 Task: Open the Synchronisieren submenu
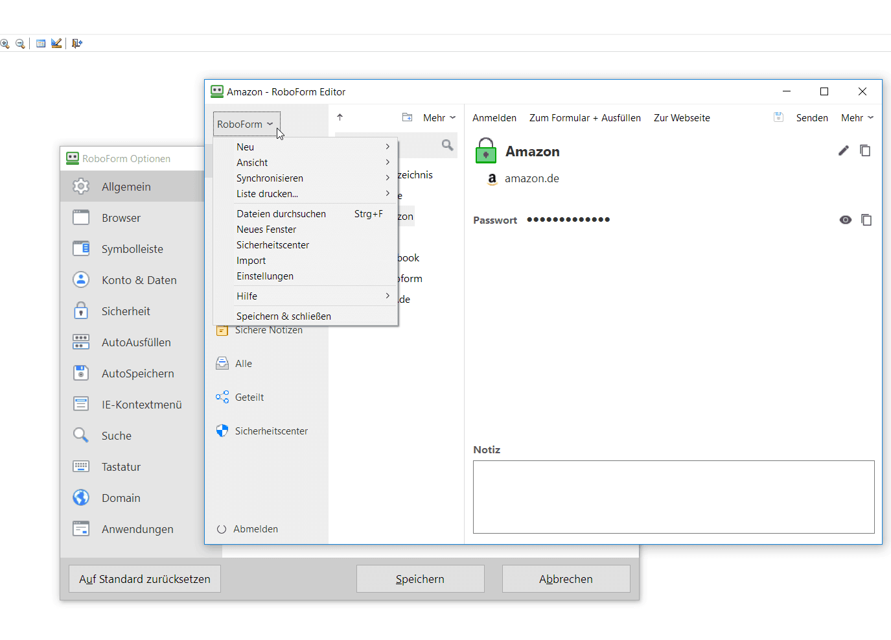305,178
